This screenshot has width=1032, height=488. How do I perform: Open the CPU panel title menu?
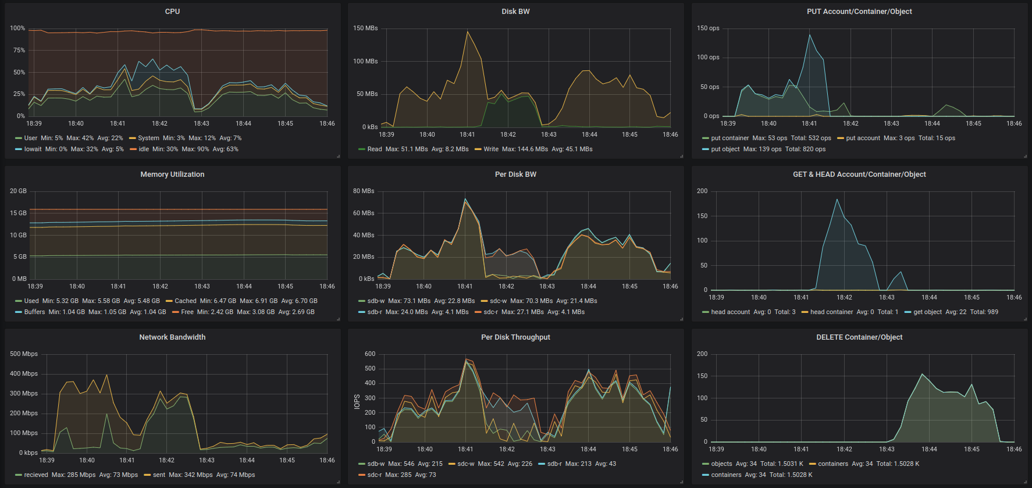pyautogui.click(x=172, y=12)
